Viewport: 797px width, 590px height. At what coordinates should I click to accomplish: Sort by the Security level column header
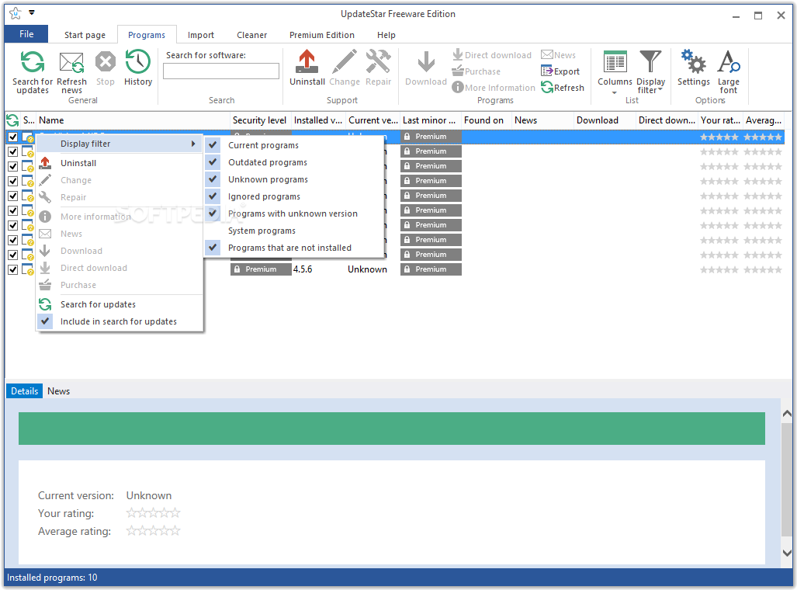(x=260, y=120)
